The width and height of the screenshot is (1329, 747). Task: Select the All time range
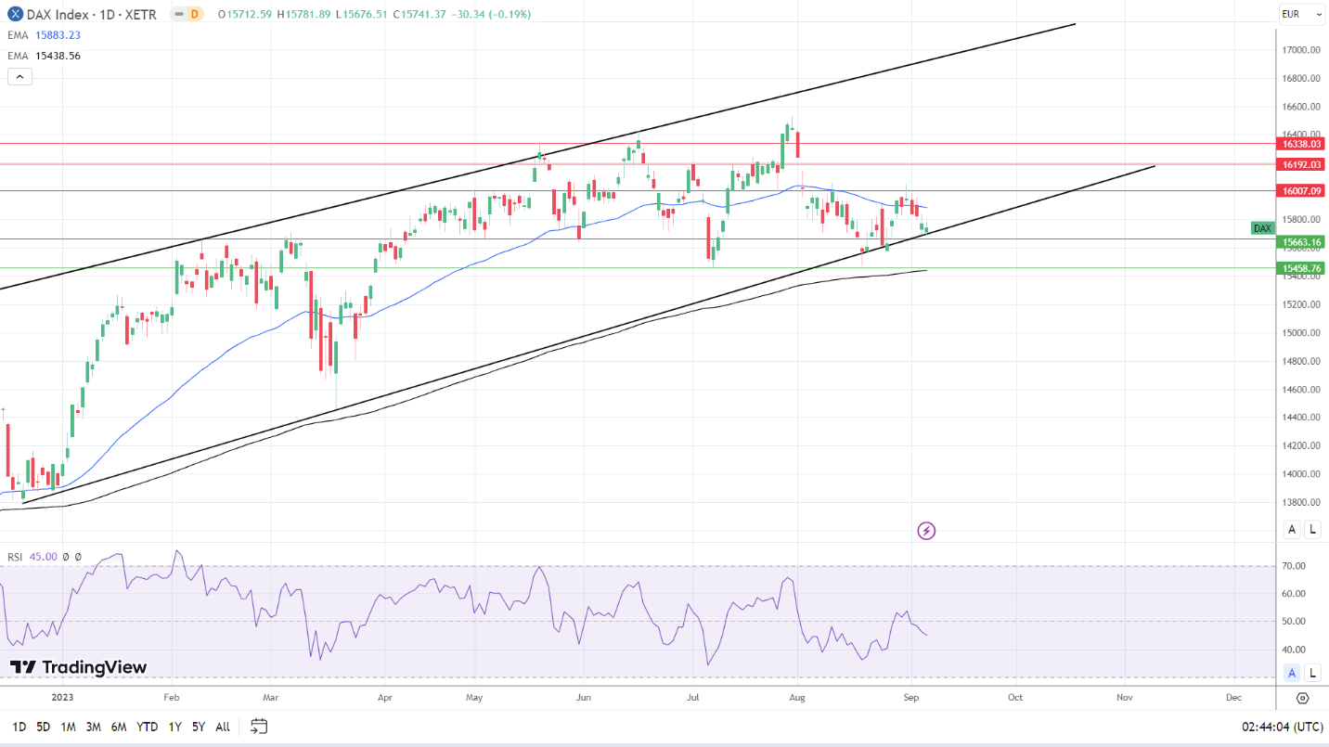[223, 727]
